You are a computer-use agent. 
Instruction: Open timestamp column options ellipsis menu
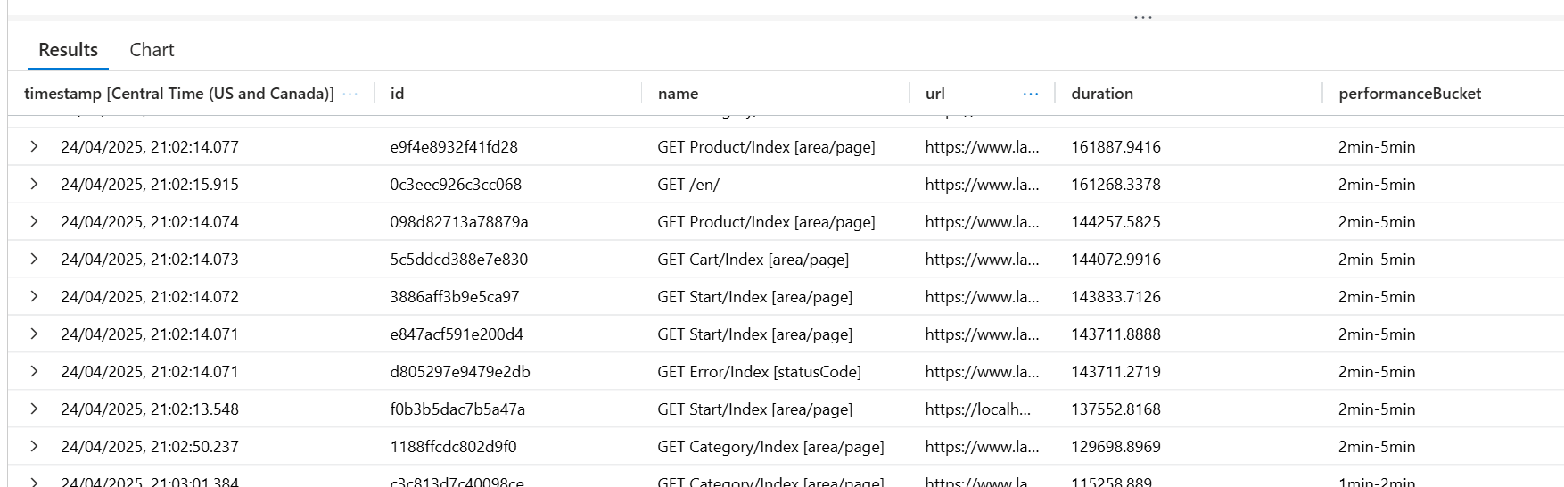click(x=350, y=94)
